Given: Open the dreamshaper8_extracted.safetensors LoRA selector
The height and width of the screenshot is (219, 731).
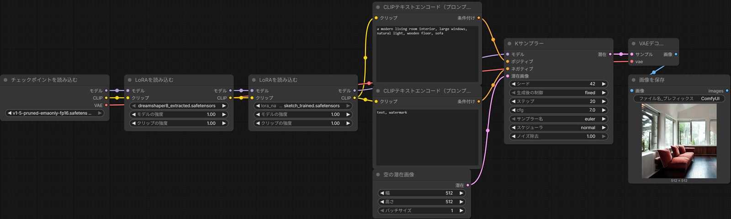Looking at the screenshot, I should click(179, 106).
